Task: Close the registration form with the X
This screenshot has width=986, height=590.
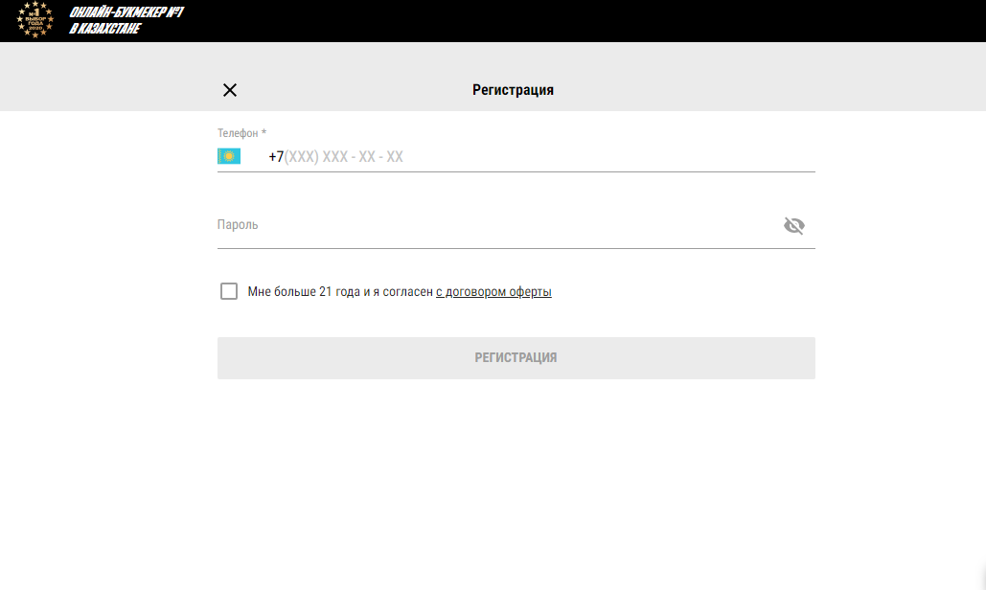Action: (x=230, y=90)
